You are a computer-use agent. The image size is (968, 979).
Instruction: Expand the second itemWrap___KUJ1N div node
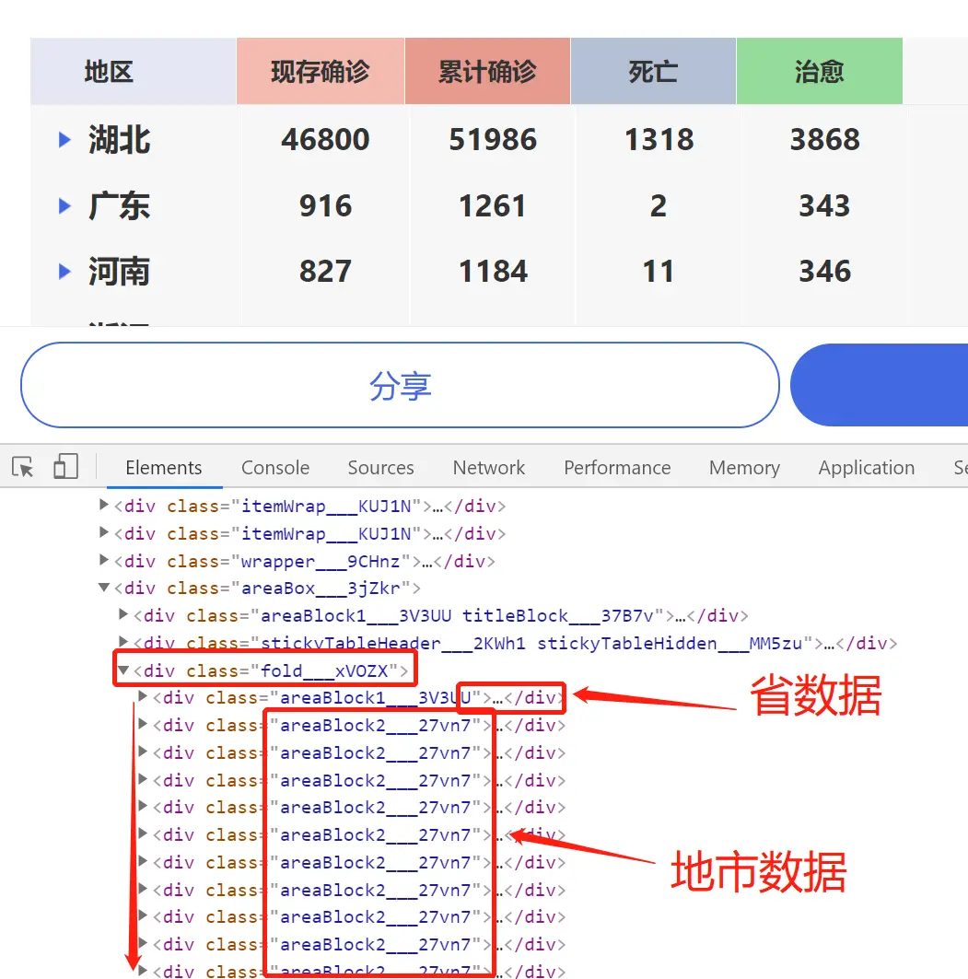point(104,532)
